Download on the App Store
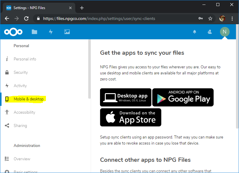Viewport: 239px width, 173px height. 131,117
